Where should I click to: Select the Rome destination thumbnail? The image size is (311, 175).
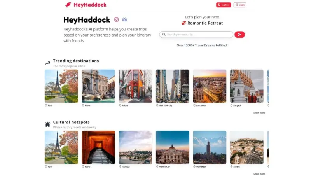coord(98,86)
